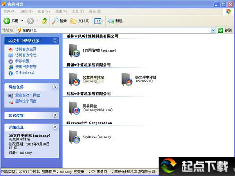Image resolution: width=235 pixels, height=176 pixels.
Task: Click the 修改日期 2011年3月10日 detail text
Action: coord(30,146)
